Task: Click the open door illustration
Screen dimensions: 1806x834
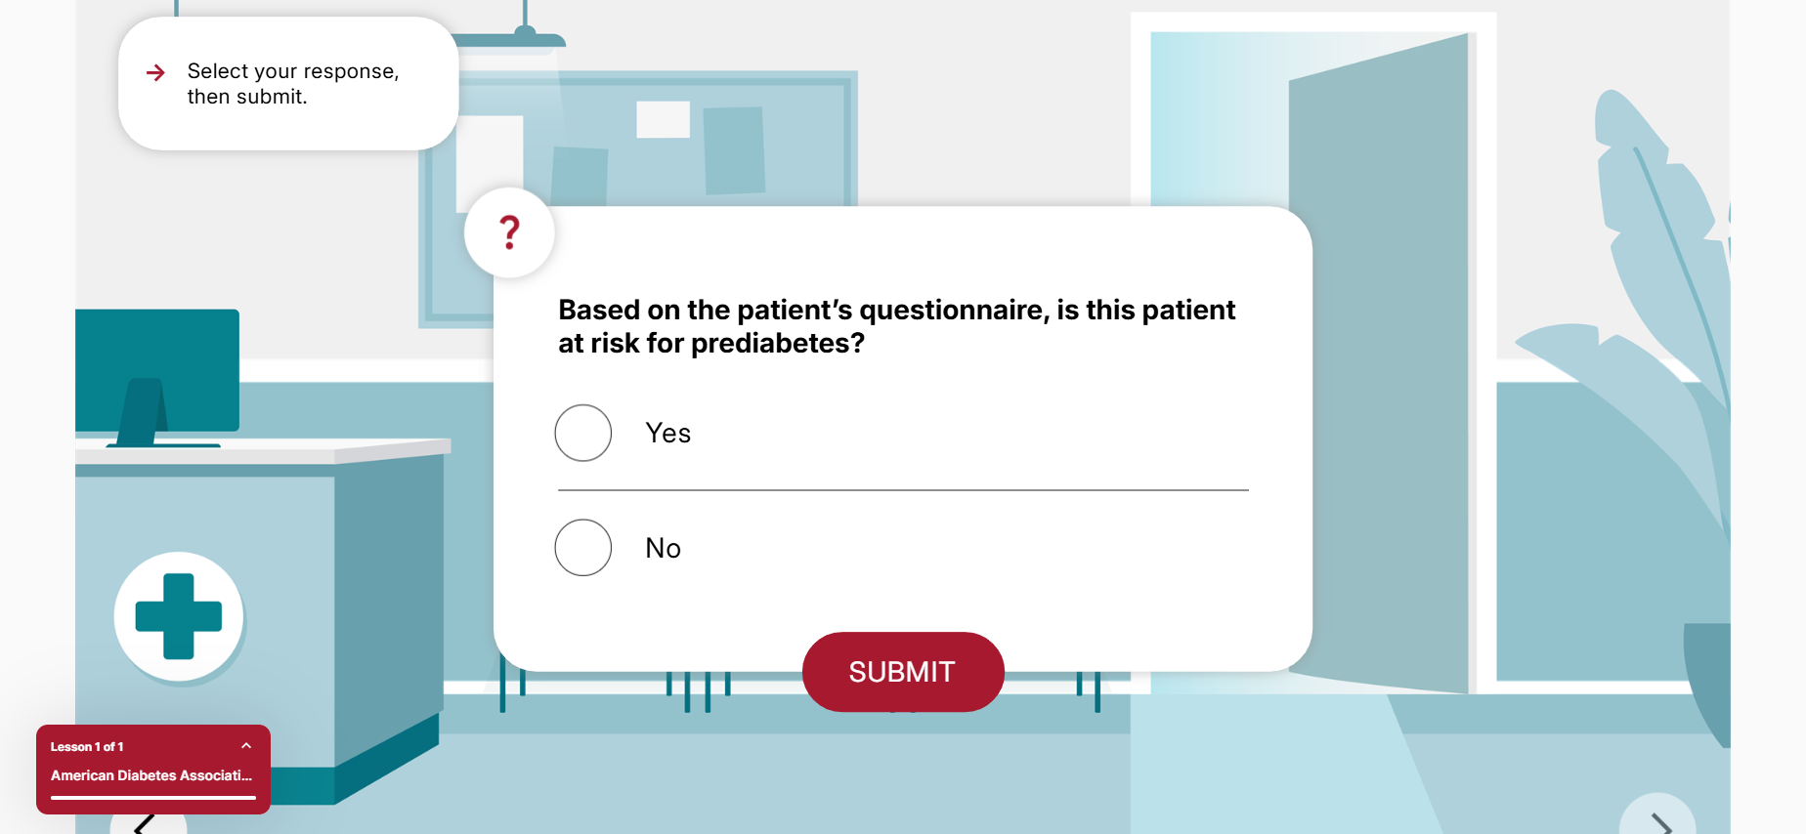Action: 1378,363
